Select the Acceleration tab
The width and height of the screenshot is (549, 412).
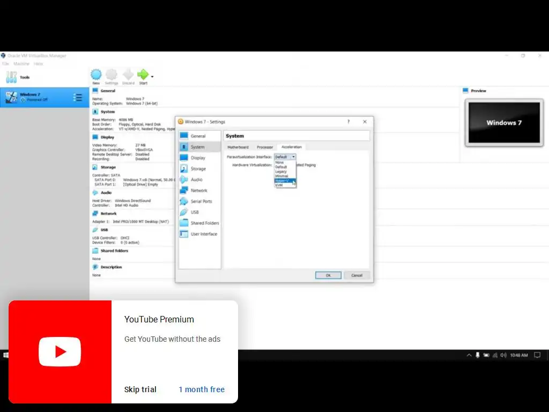[x=291, y=147]
